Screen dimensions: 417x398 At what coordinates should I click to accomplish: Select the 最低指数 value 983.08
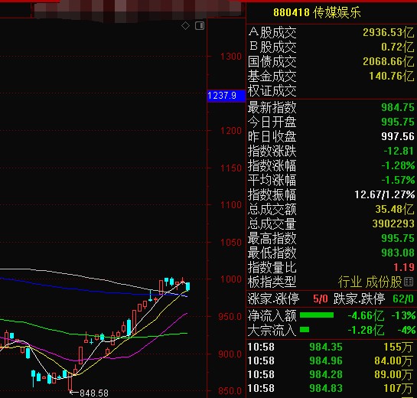pyautogui.click(x=398, y=253)
